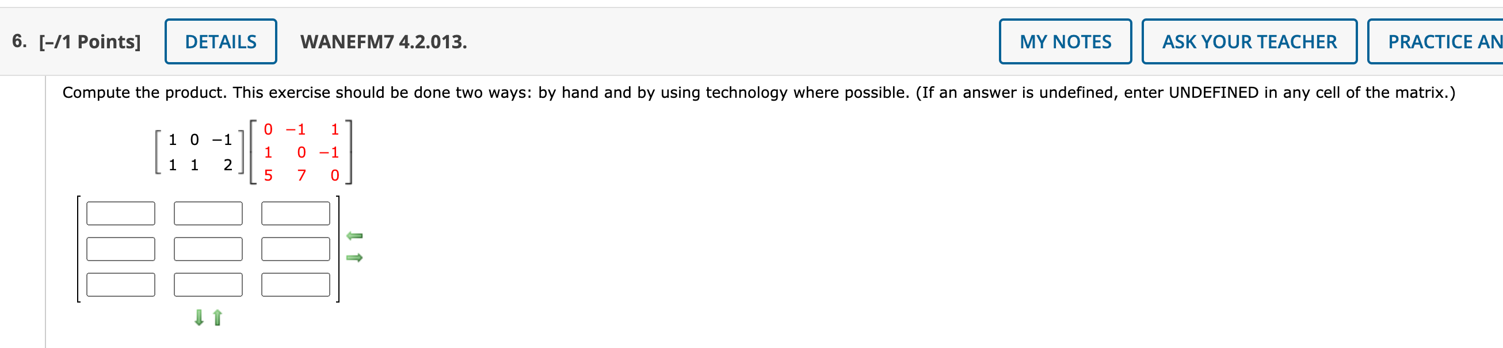
Task: Click the question 6 points label
Action: [x=77, y=41]
